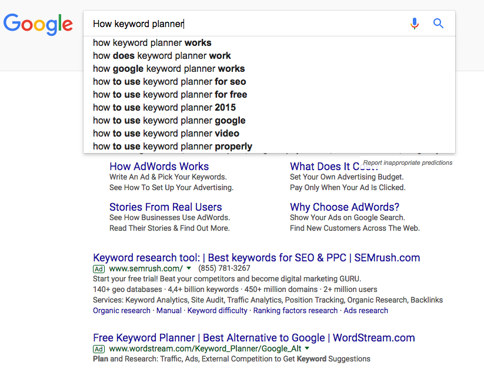
Task: Open the "Ranking factors research" sitelink
Action: [x=295, y=310]
